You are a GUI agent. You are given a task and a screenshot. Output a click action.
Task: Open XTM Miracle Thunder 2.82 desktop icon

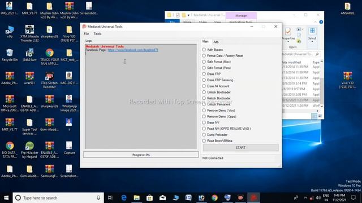29,34
